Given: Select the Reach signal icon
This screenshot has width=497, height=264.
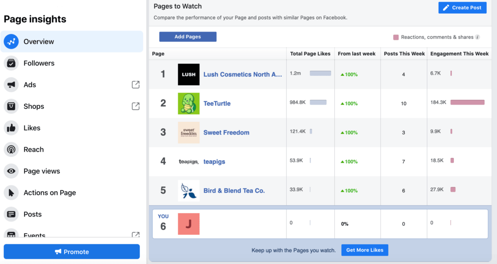Looking at the screenshot, I should tap(11, 149).
